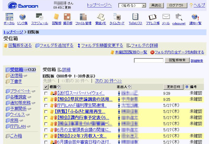Viewport: 209px width, 144px height.
Task: Click the 更新日時 sort button
Action: 173,87
